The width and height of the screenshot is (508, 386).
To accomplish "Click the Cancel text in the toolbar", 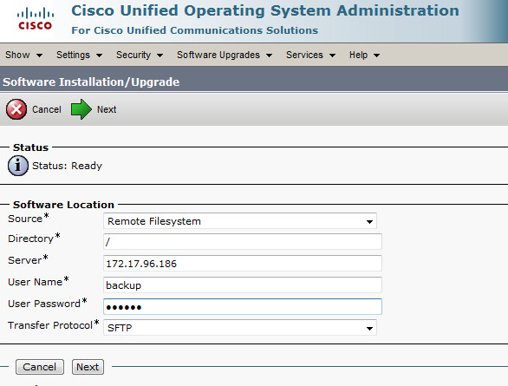I will [x=47, y=109].
